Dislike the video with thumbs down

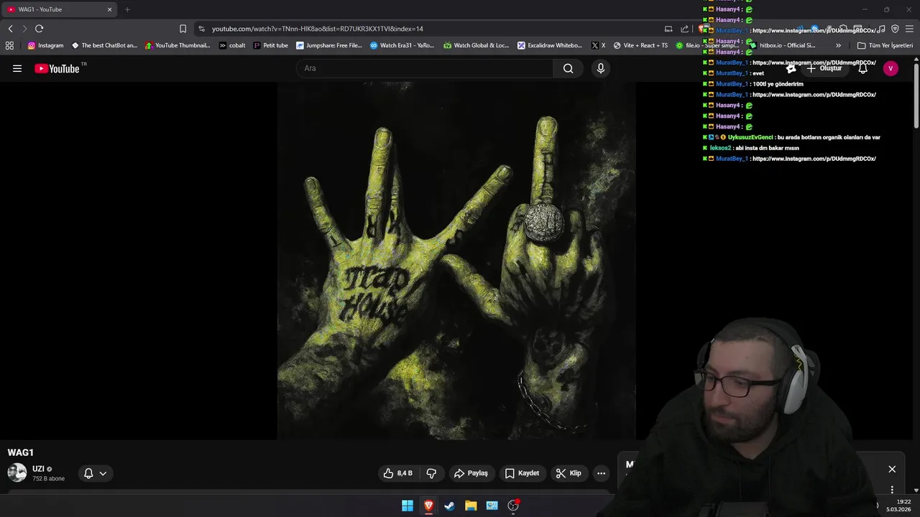[x=431, y=473]
